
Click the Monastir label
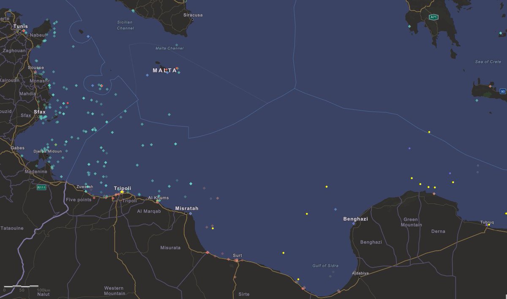(40, 81)
